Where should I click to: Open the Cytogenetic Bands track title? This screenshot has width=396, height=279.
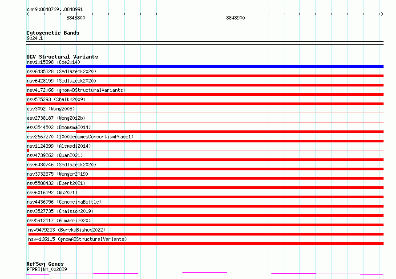[53, 33]
